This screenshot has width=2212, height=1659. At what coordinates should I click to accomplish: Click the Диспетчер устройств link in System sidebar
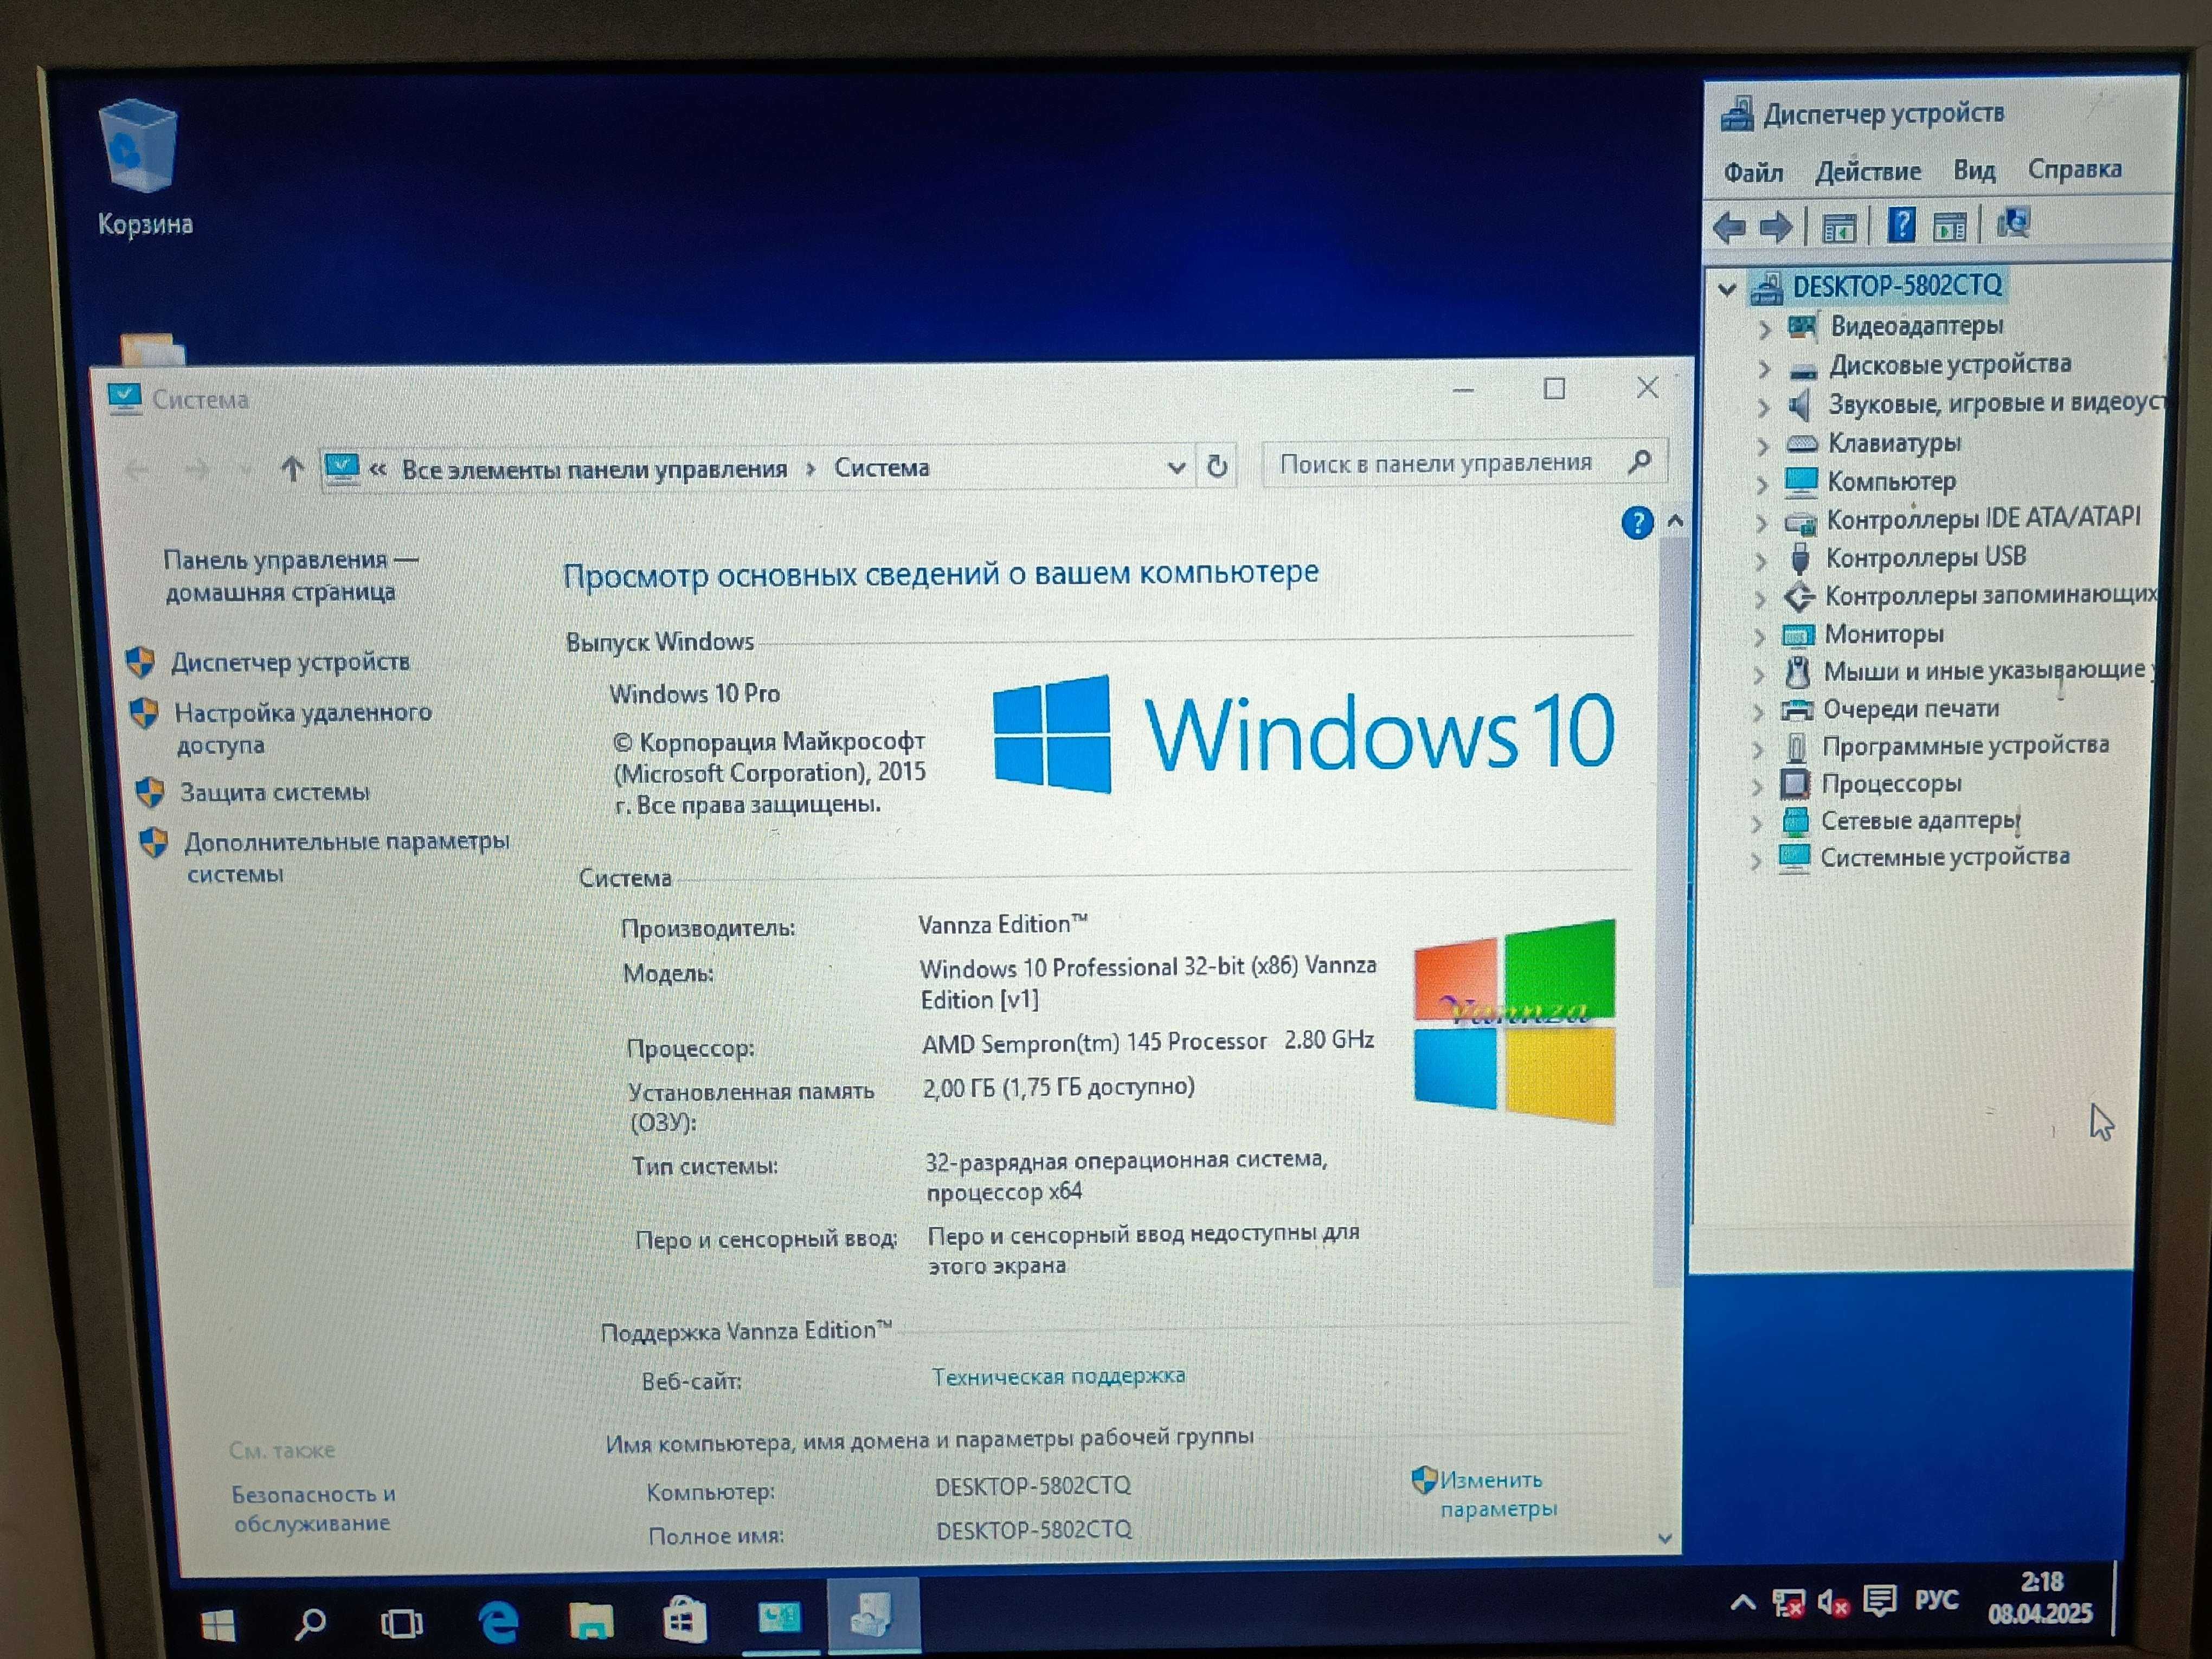[290, 662]
